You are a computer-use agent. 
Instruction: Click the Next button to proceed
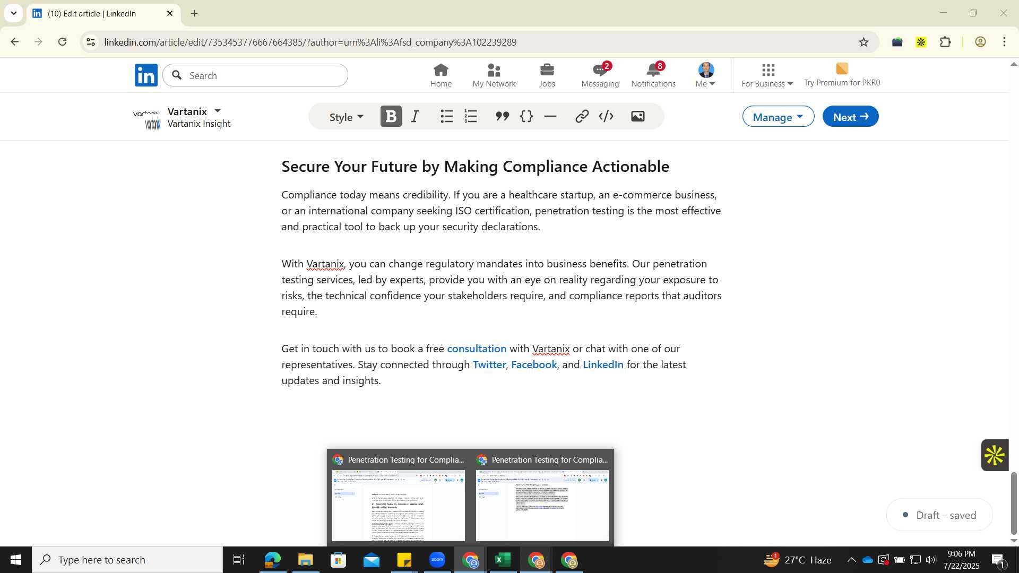click(850, 116)
